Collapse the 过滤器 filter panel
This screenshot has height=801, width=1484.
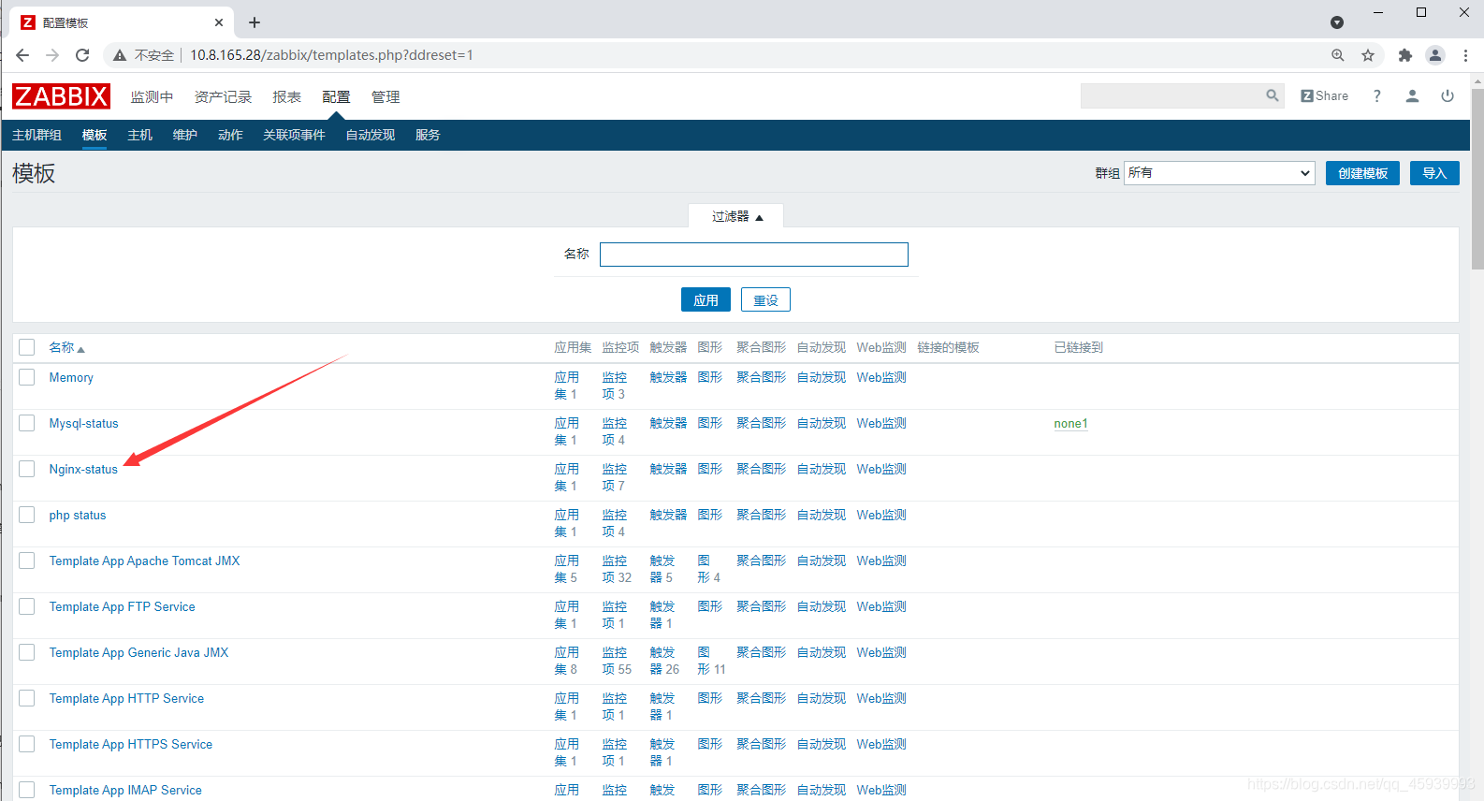click(736, 216)
